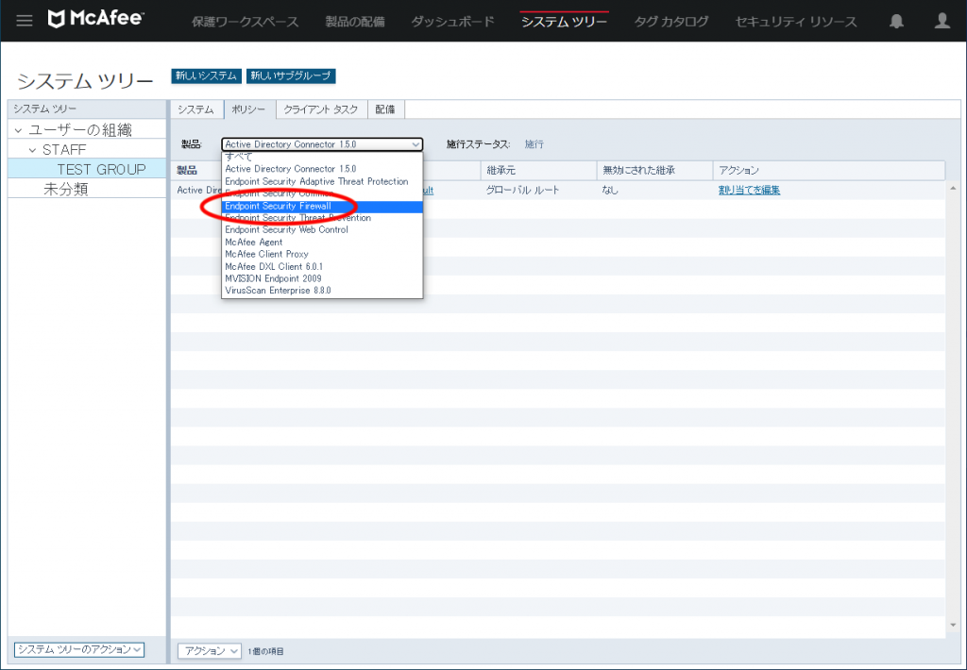Open the アクション dropdown at the bottom
967x670 pixels.
coord(209,651)
